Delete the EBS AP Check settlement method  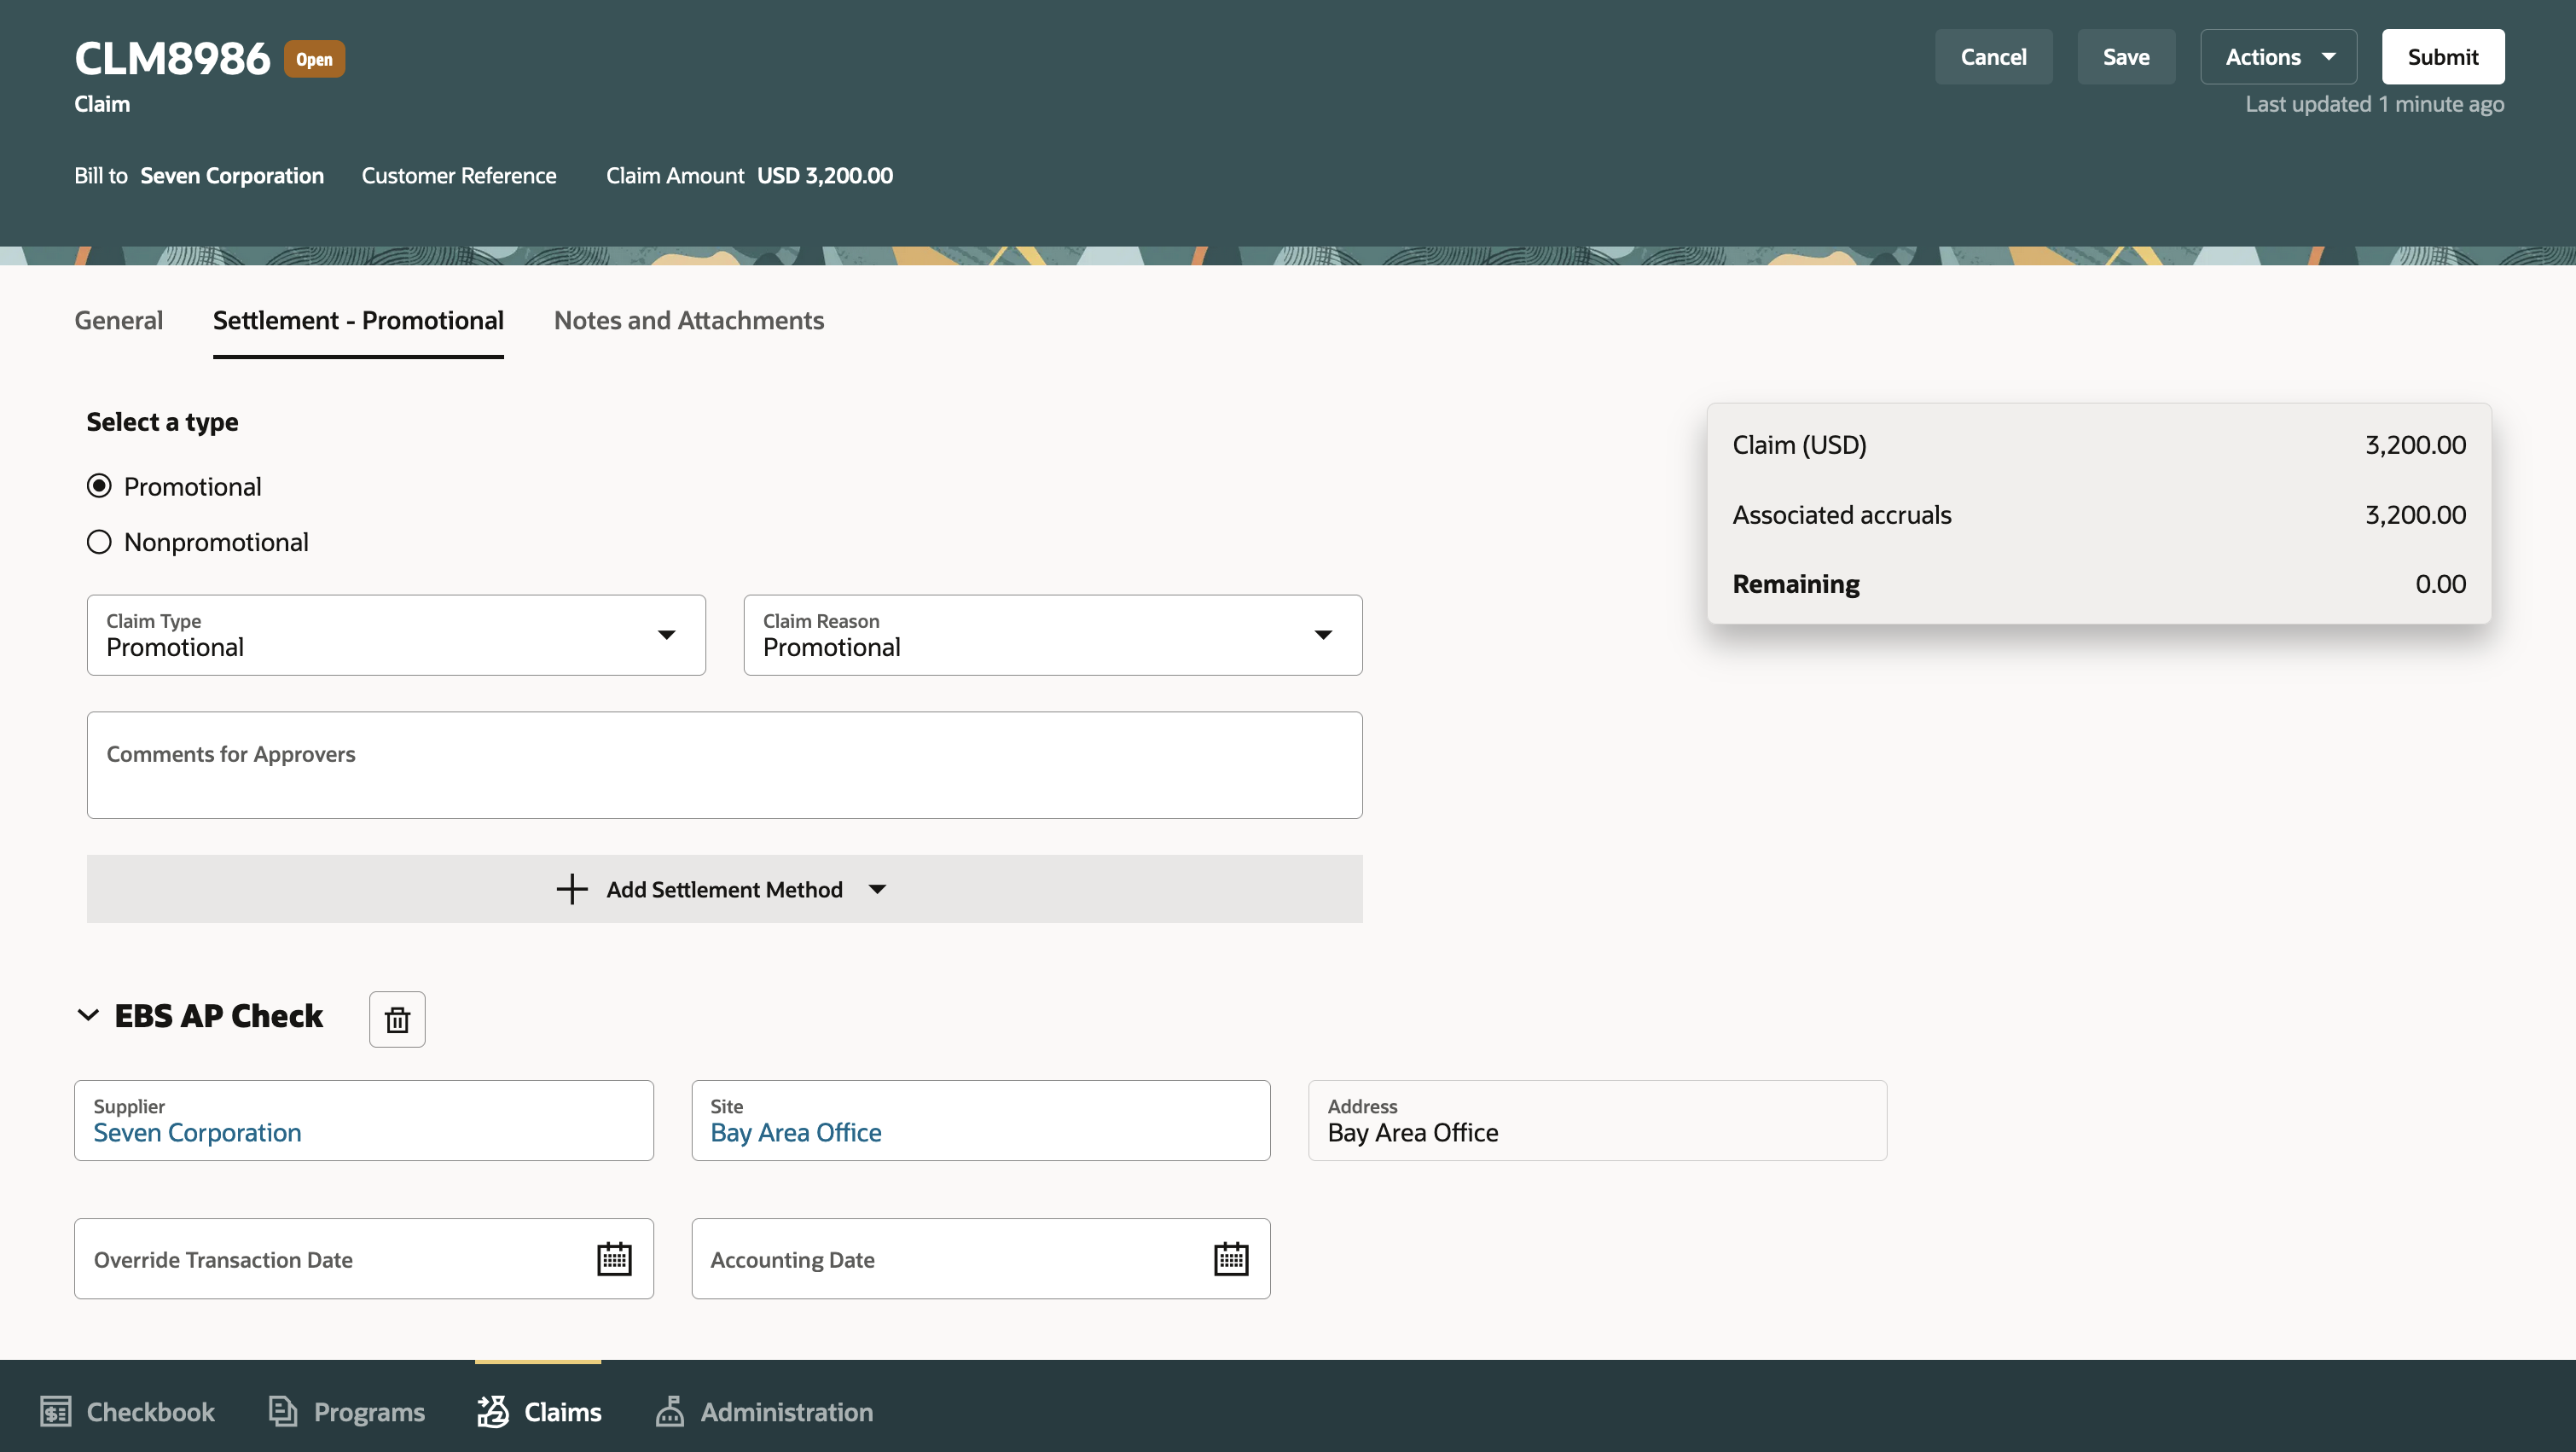pos(396,1019)
